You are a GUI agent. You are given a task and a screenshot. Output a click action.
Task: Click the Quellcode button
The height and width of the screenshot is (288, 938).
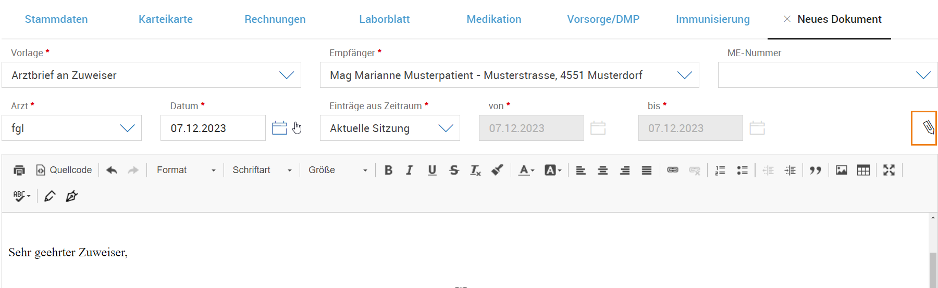(x=64, y=171)
